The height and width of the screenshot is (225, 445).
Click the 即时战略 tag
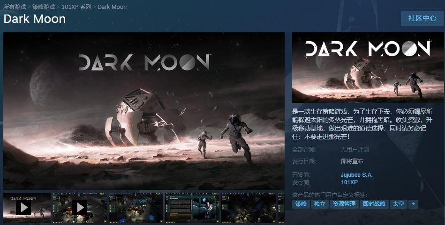(374, 204)
